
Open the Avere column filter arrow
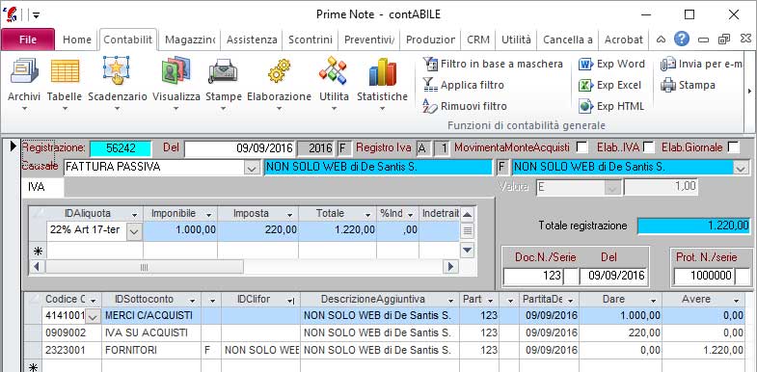tap(735, 301)
